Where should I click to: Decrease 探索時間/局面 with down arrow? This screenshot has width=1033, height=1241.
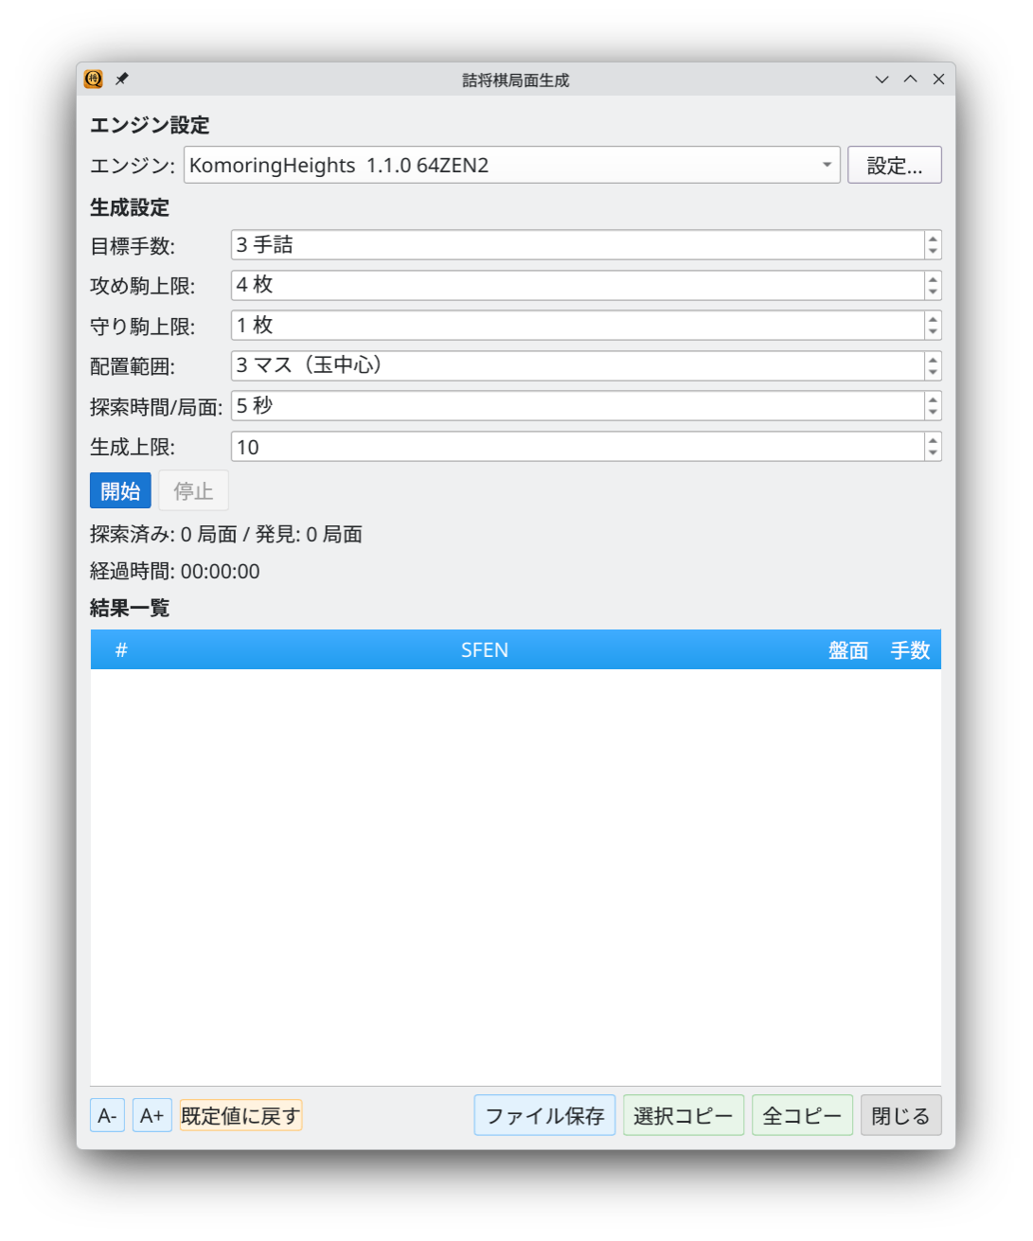[x=934, y=413]
